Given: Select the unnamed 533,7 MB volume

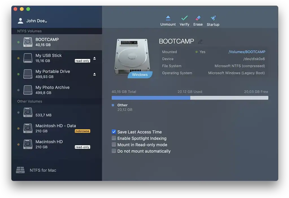Looking at the screenshot, I should [44, 112].
